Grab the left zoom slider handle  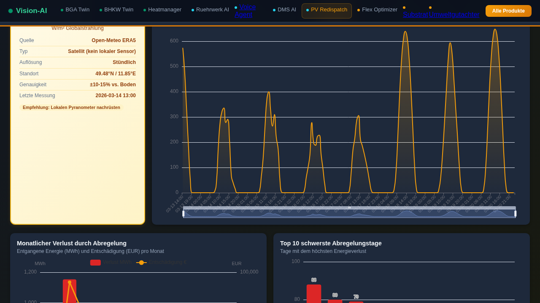(x=184, y=214)
